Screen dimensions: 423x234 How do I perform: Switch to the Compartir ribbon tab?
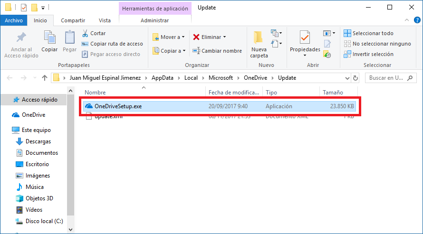73,20
